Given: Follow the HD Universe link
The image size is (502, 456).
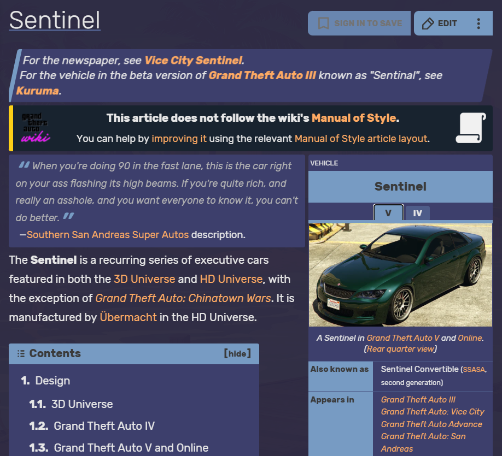Looking at the screenshot, I should [231, 279].
